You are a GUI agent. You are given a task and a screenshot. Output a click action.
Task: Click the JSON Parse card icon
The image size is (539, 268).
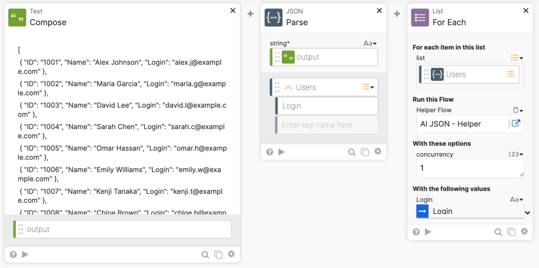273,17
